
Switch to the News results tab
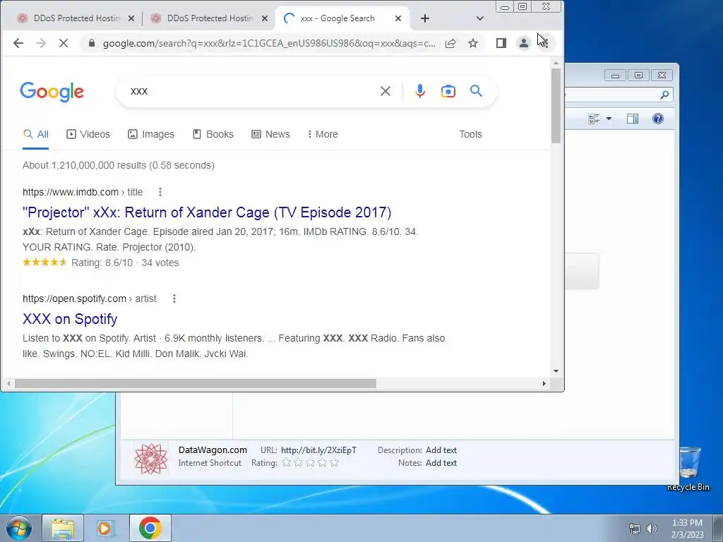point(270,134)
